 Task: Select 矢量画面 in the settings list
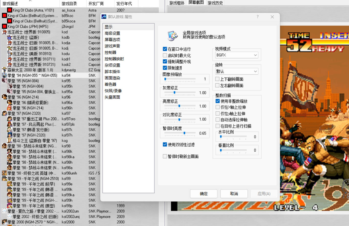tap(112, 97)
